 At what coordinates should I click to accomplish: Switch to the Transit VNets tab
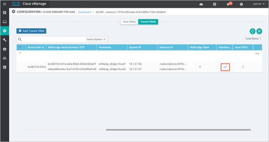coord(148,22)
